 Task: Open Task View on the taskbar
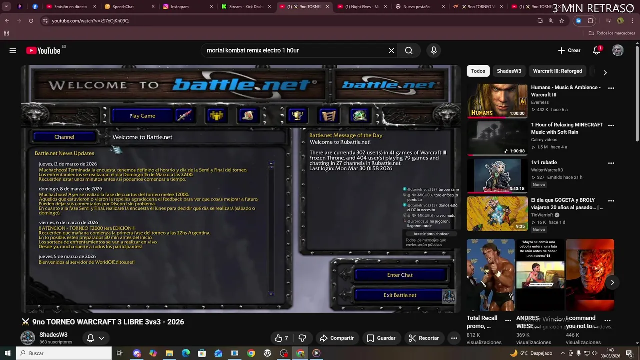pyautogui.click(x=120, y=353)
